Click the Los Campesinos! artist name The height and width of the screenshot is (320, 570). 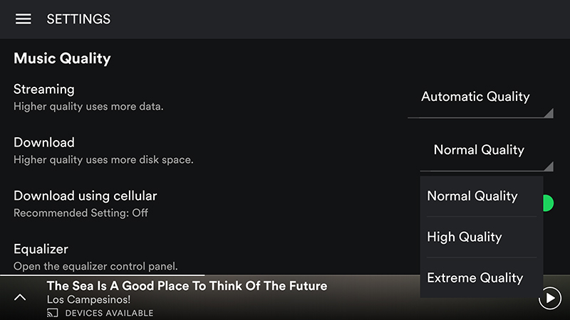pos(88,299)
